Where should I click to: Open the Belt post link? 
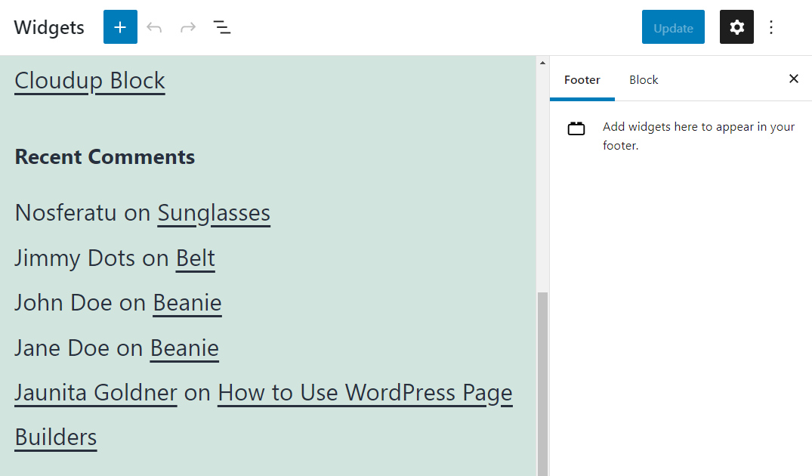pos(196,258)
